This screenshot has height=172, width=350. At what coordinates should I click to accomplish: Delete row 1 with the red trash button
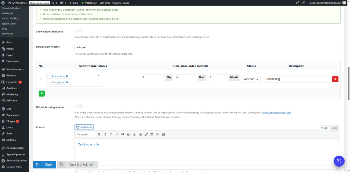click(335, 79)
